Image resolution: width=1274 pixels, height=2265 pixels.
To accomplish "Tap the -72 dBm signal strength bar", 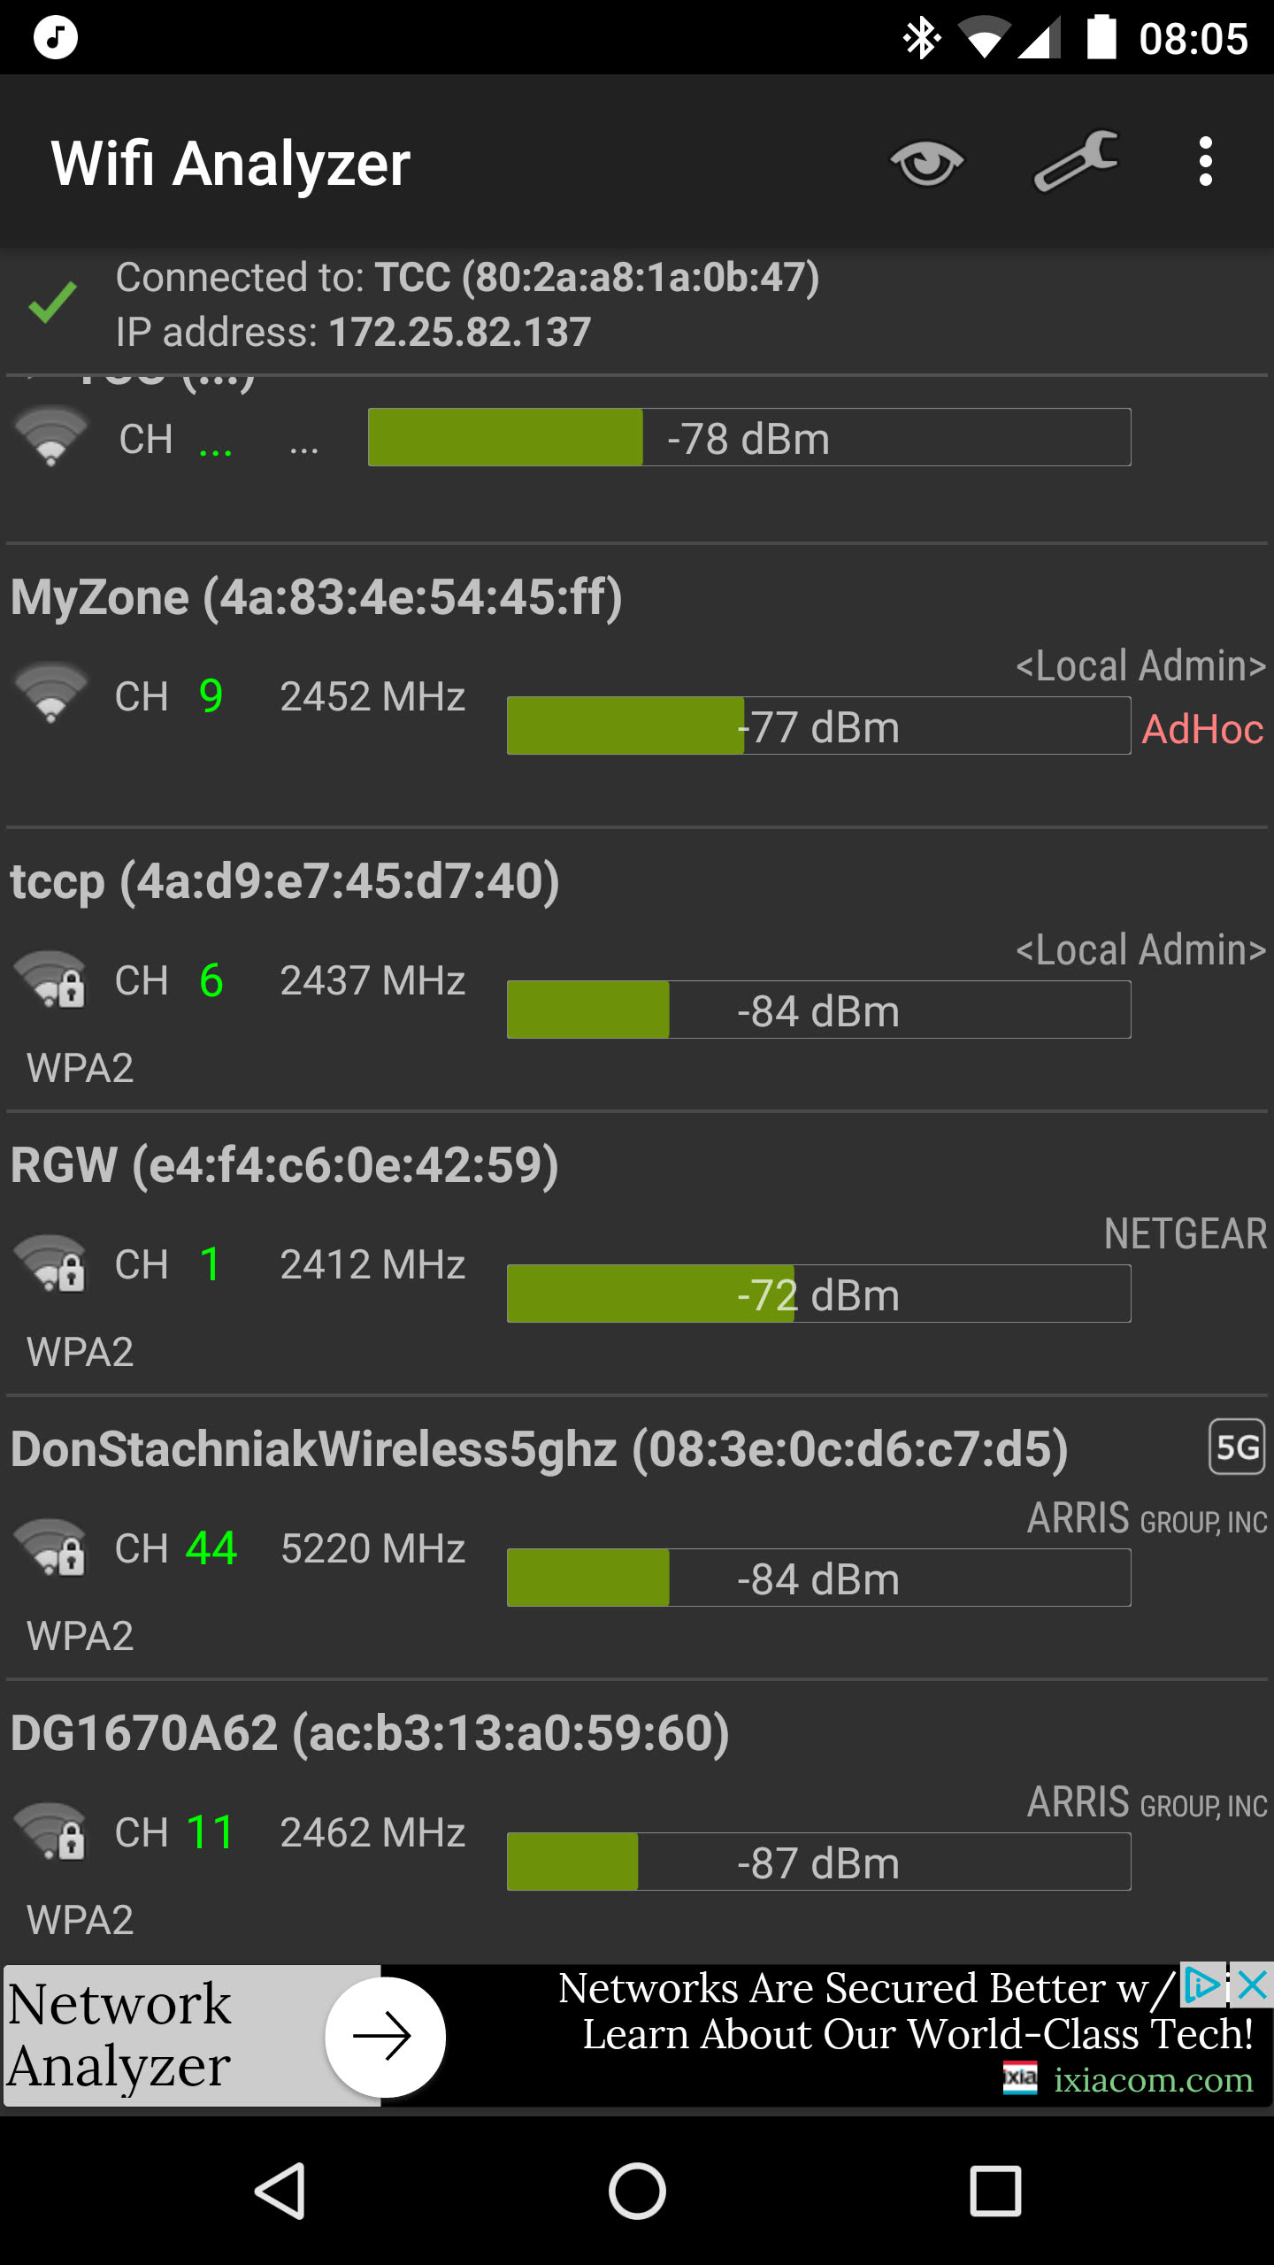I will [818, 1294].
